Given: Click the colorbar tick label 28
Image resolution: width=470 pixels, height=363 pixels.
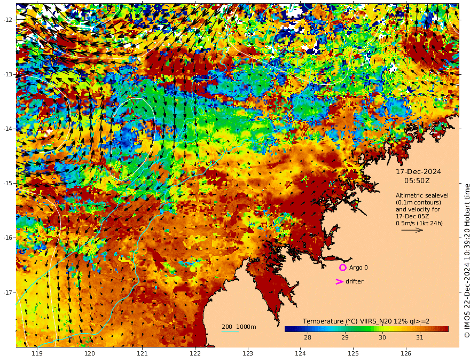Looking at the screenshot, I should pyautogui.click(x=308, y=337).
